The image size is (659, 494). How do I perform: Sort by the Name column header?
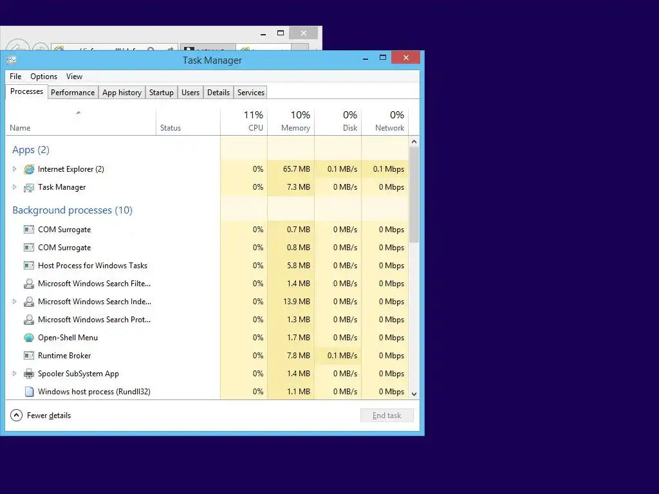click(80, 122)
